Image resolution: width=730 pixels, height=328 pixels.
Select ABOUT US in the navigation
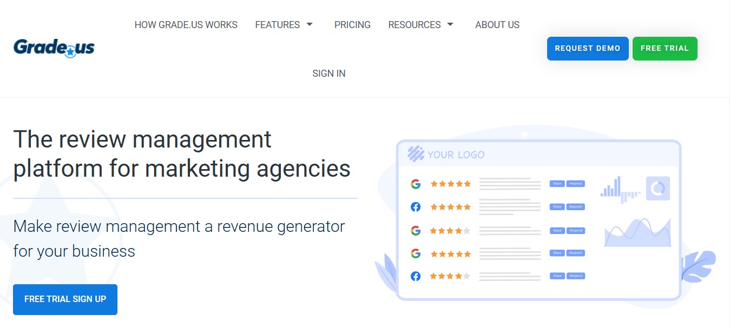pyautogui.click(x=497, y=24)
